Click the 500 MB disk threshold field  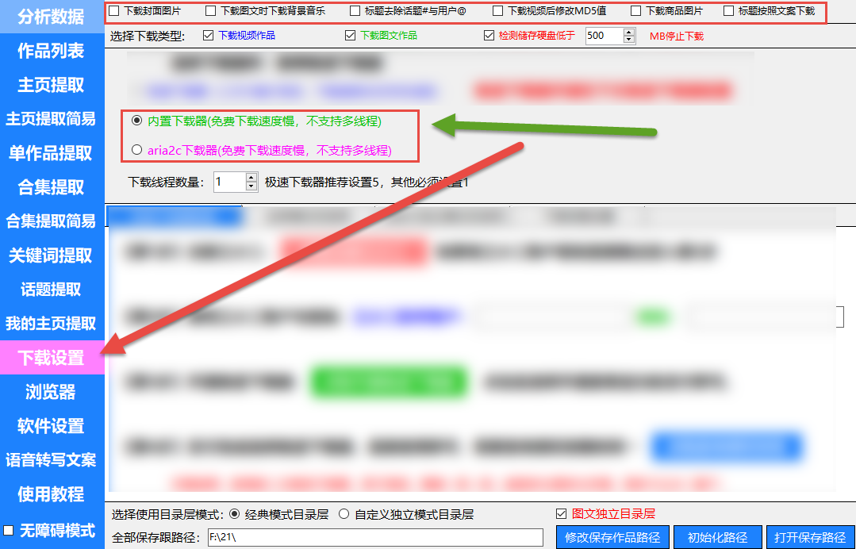coord(604,36)
